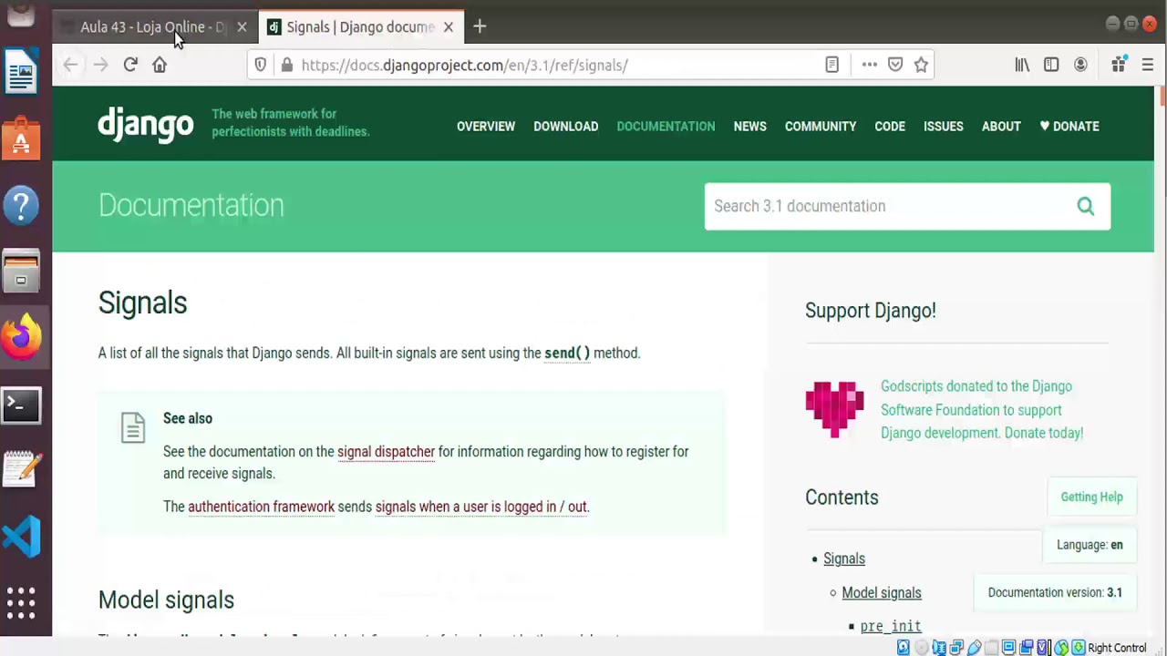This screenshot has height=656, width=1167.
Task: Click the Donate heart link
Action: coord(1069,127)
